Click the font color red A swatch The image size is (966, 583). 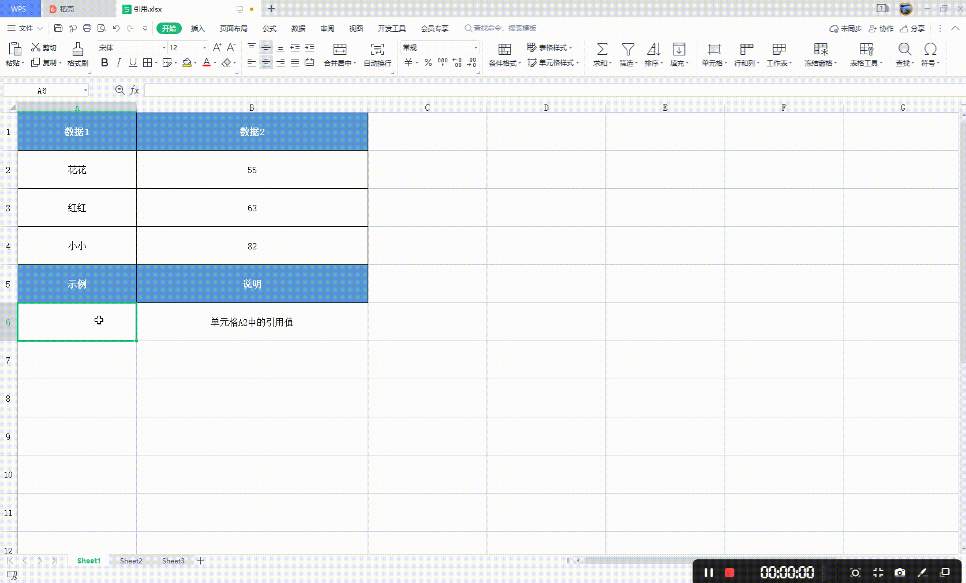[x=206, y=63]
